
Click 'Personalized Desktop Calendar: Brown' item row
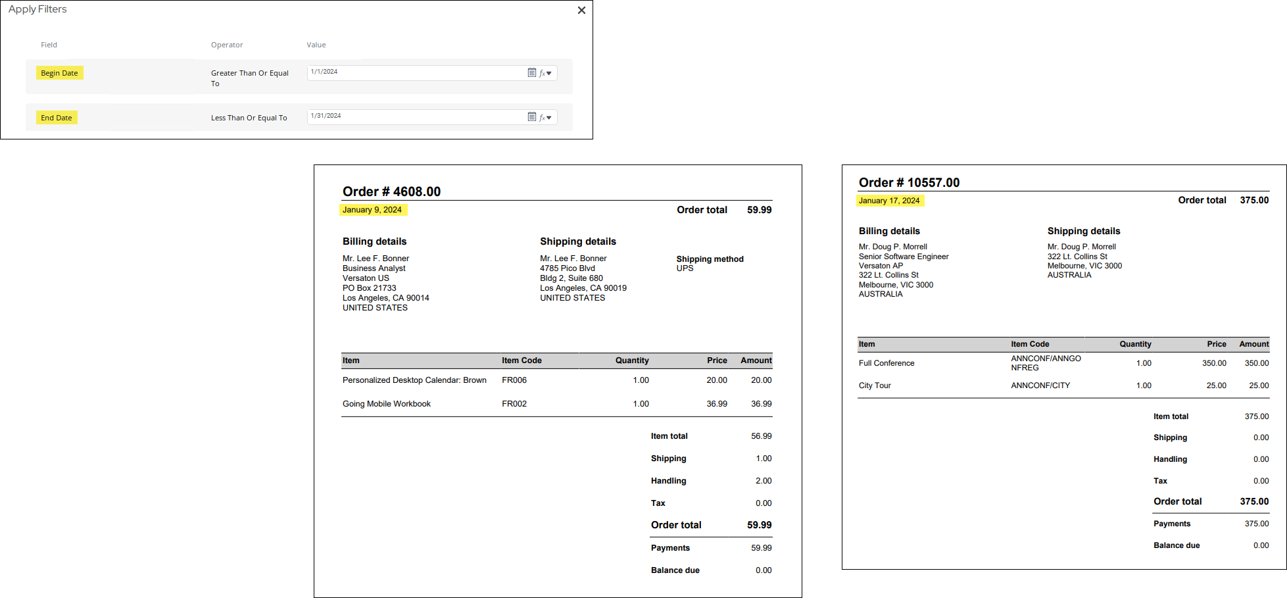point(414,380)
